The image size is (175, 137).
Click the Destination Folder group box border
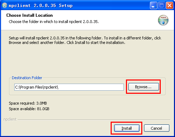click(87, 95)
